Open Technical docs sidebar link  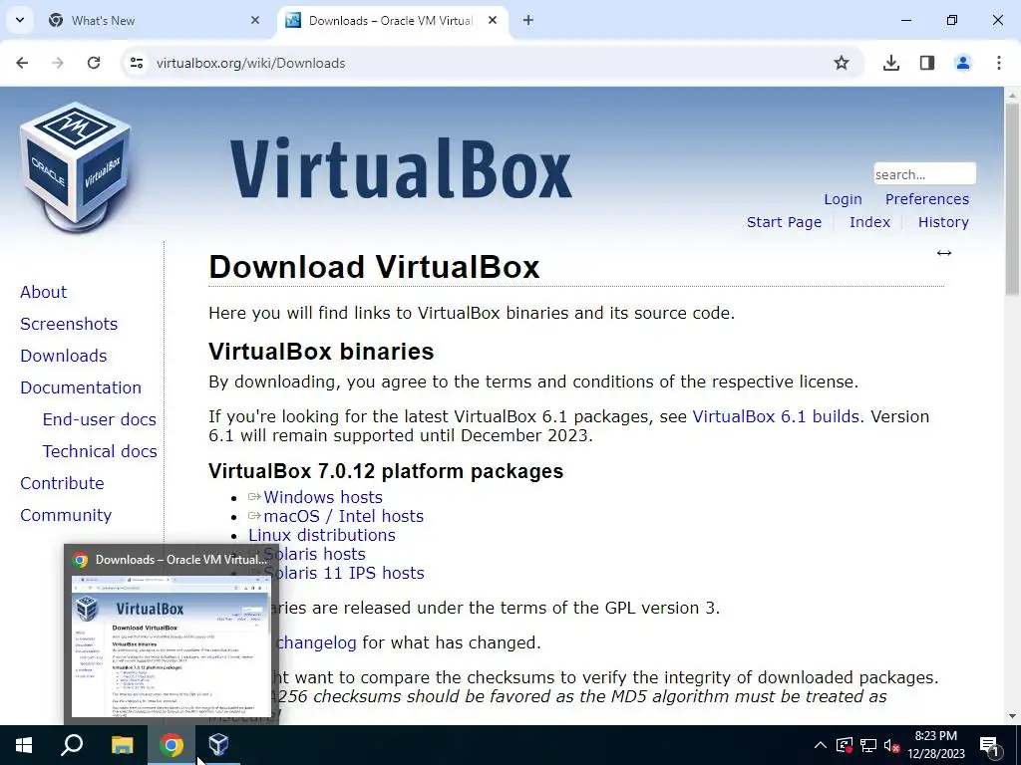(100, 451)
